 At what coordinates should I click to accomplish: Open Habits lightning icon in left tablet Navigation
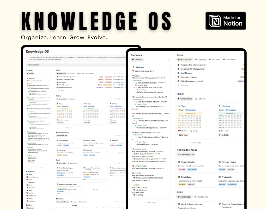pyautogui.click(x=27, y=199)
